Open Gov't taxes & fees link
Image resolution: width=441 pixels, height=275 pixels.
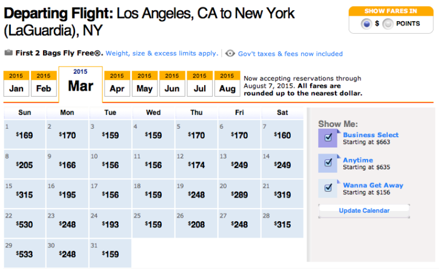[x=290, y=54]
